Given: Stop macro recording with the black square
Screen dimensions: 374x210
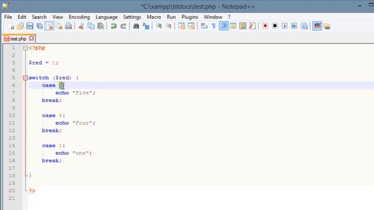Looking at the screenshot, I should point(275,26).
